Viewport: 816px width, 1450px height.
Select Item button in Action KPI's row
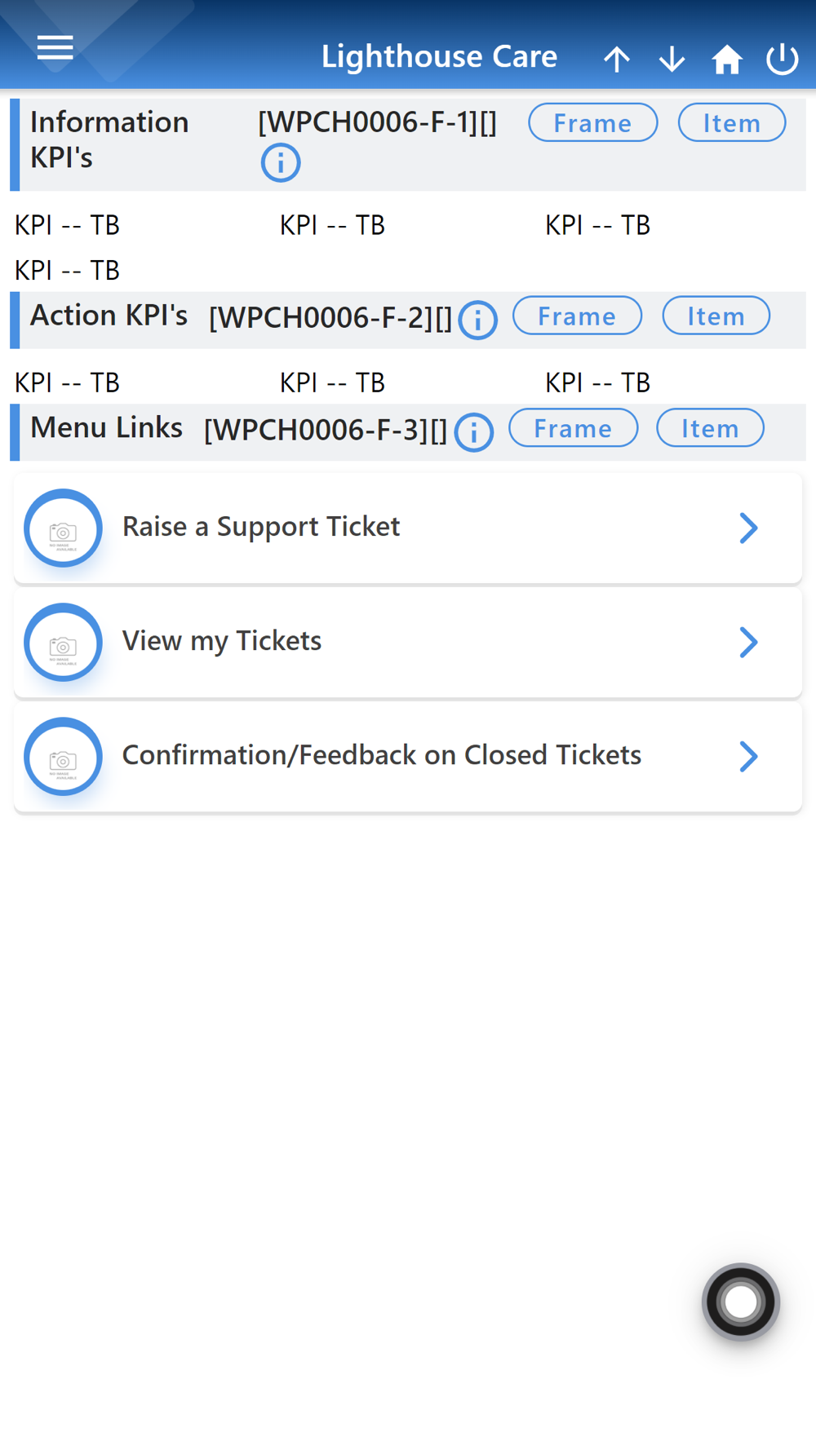[x=716, y=316]
